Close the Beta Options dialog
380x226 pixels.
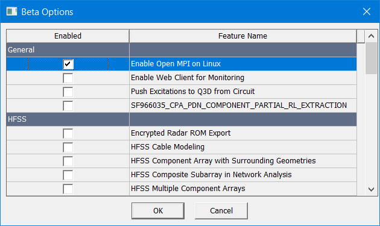point(367,11)
